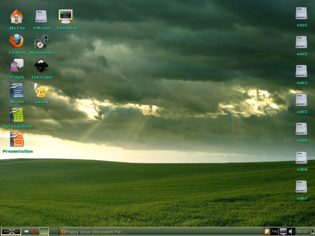Image resolution: width=315 pixels, height=236 pixels.
Task: Click the sdb5 partition icon
Action: point(302,129)
